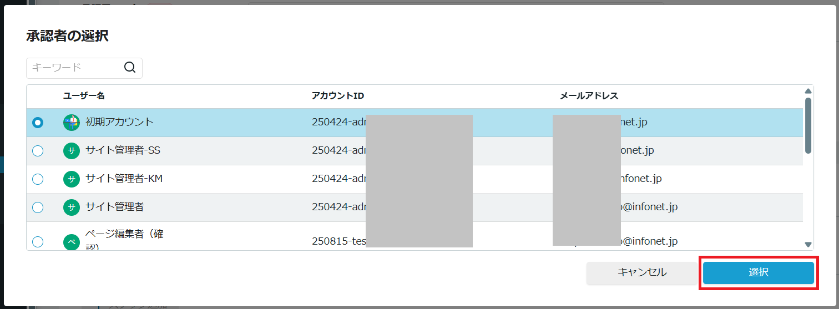Click the 初期アカウント avatar icon
Image resolution: width=839 pixels, height=309 pixels.
[x=72, y=123]
